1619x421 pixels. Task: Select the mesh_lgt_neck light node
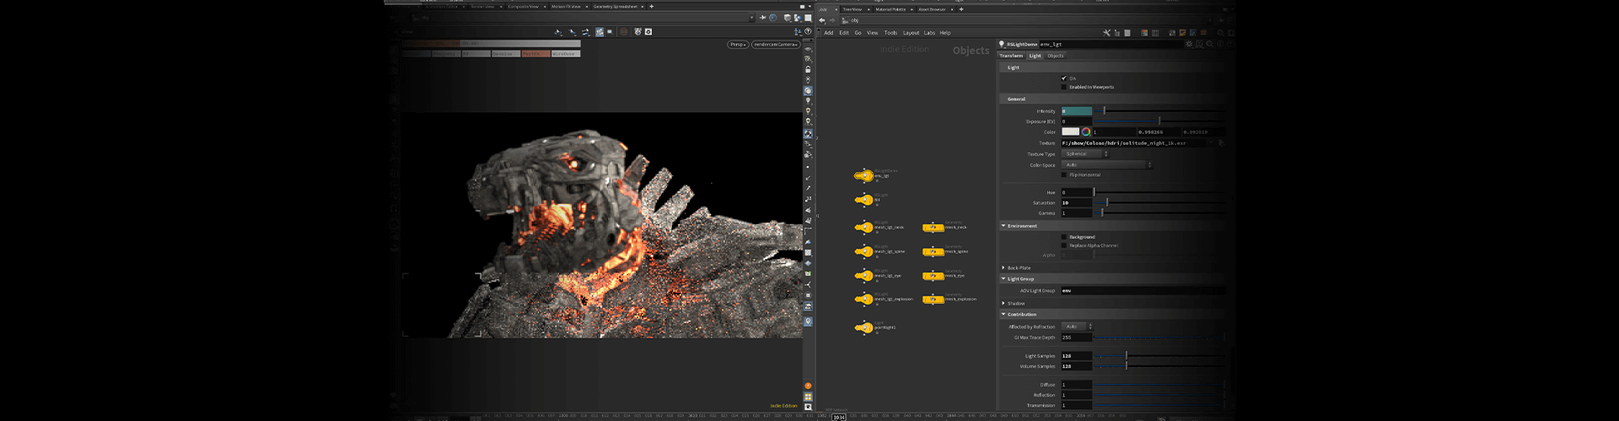click(864, 226)
